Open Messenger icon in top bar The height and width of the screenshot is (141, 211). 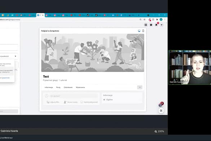(151, 25)
